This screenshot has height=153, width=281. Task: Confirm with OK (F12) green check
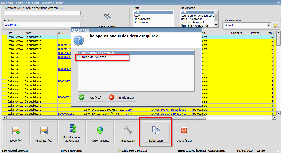coord(92,97)
